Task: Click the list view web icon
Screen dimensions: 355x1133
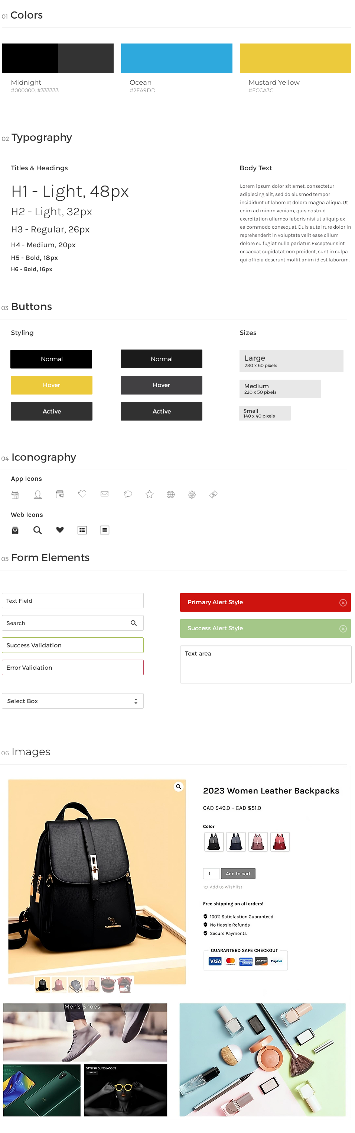Action: pyautogui.click(x=105, y=530)
